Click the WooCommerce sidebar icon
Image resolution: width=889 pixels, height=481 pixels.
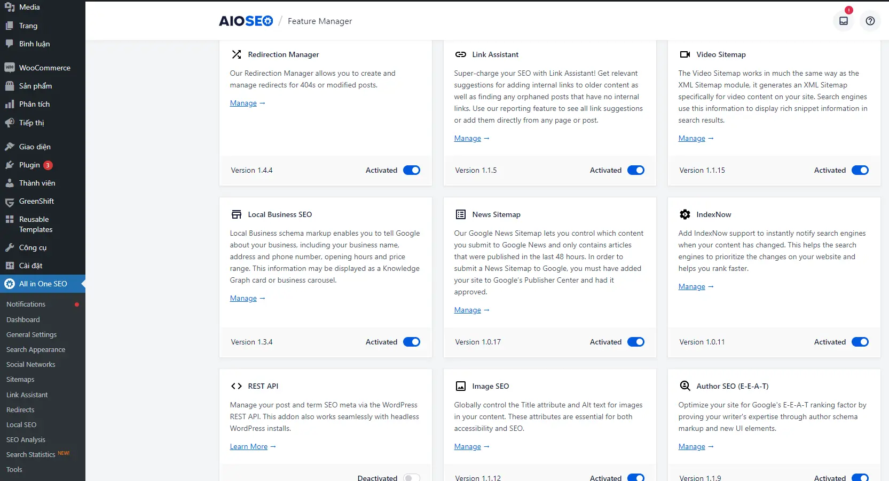pyautogui.click(x=10, y=68)
